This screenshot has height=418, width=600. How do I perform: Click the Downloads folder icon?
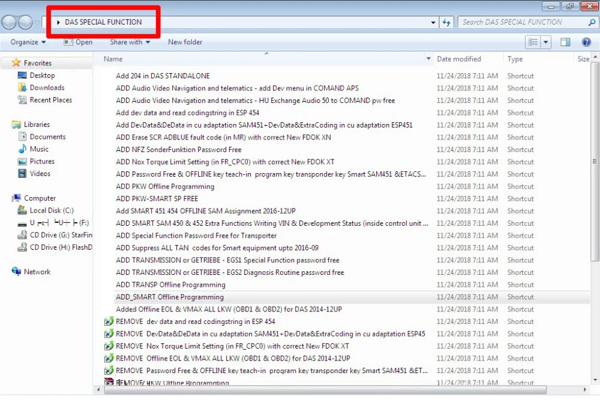tap(22, 87)
